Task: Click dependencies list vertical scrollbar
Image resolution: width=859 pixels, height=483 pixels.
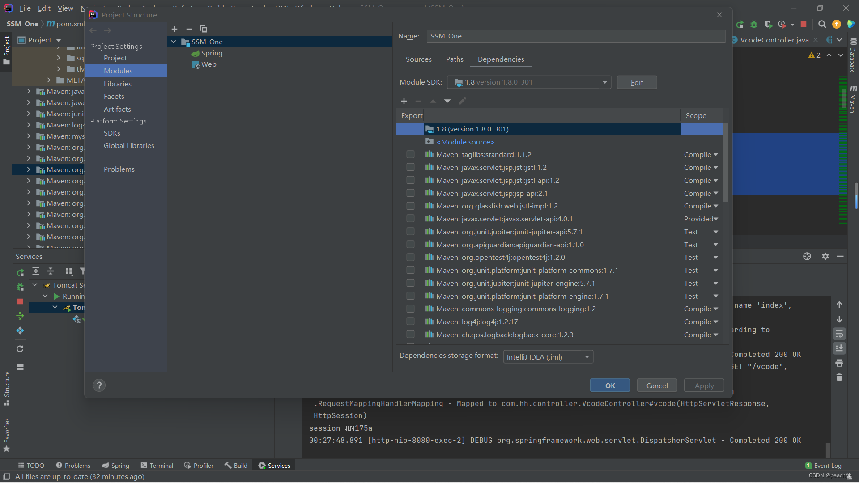Action: [726, 162]
